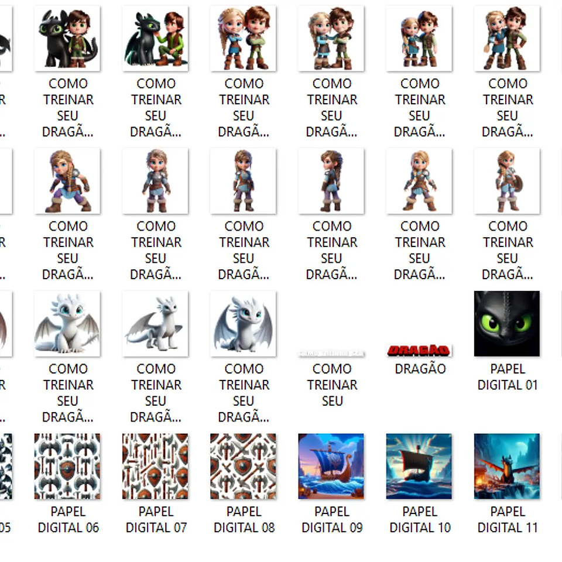
Task: Select the partially visible PAPEL DIGITAL 05 thumbnail
Action: 5,466
